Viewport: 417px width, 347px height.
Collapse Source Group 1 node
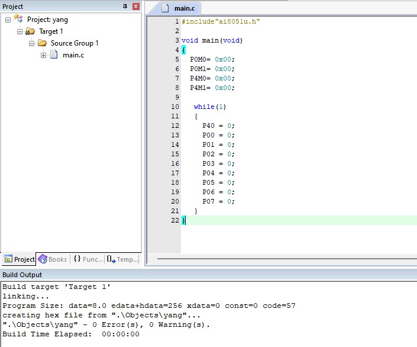pos(32,43)
